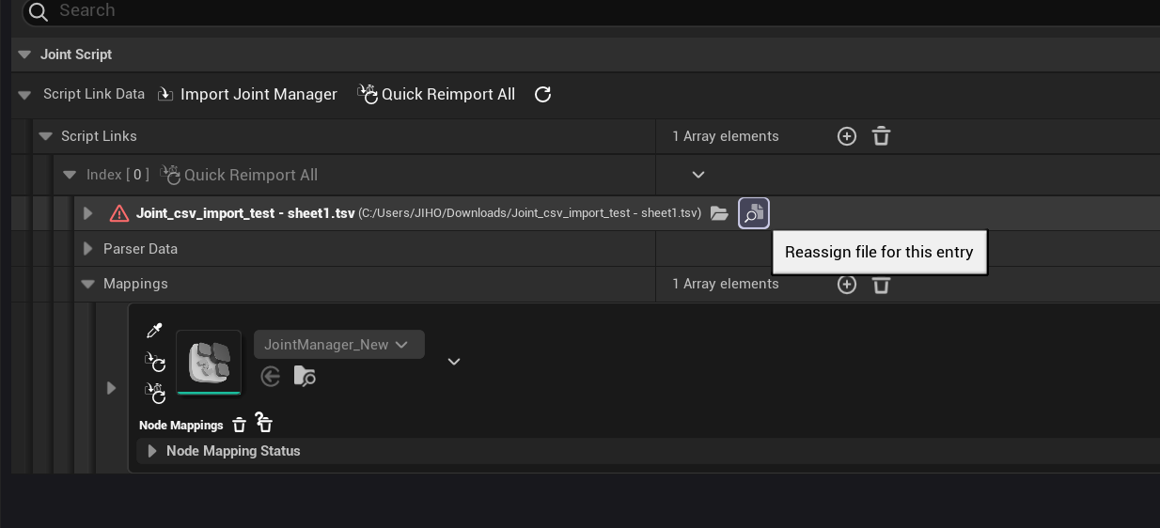Collapse the Joint Script section
This screenshot has width=1160, height=528.
click(x=25, y=54)
